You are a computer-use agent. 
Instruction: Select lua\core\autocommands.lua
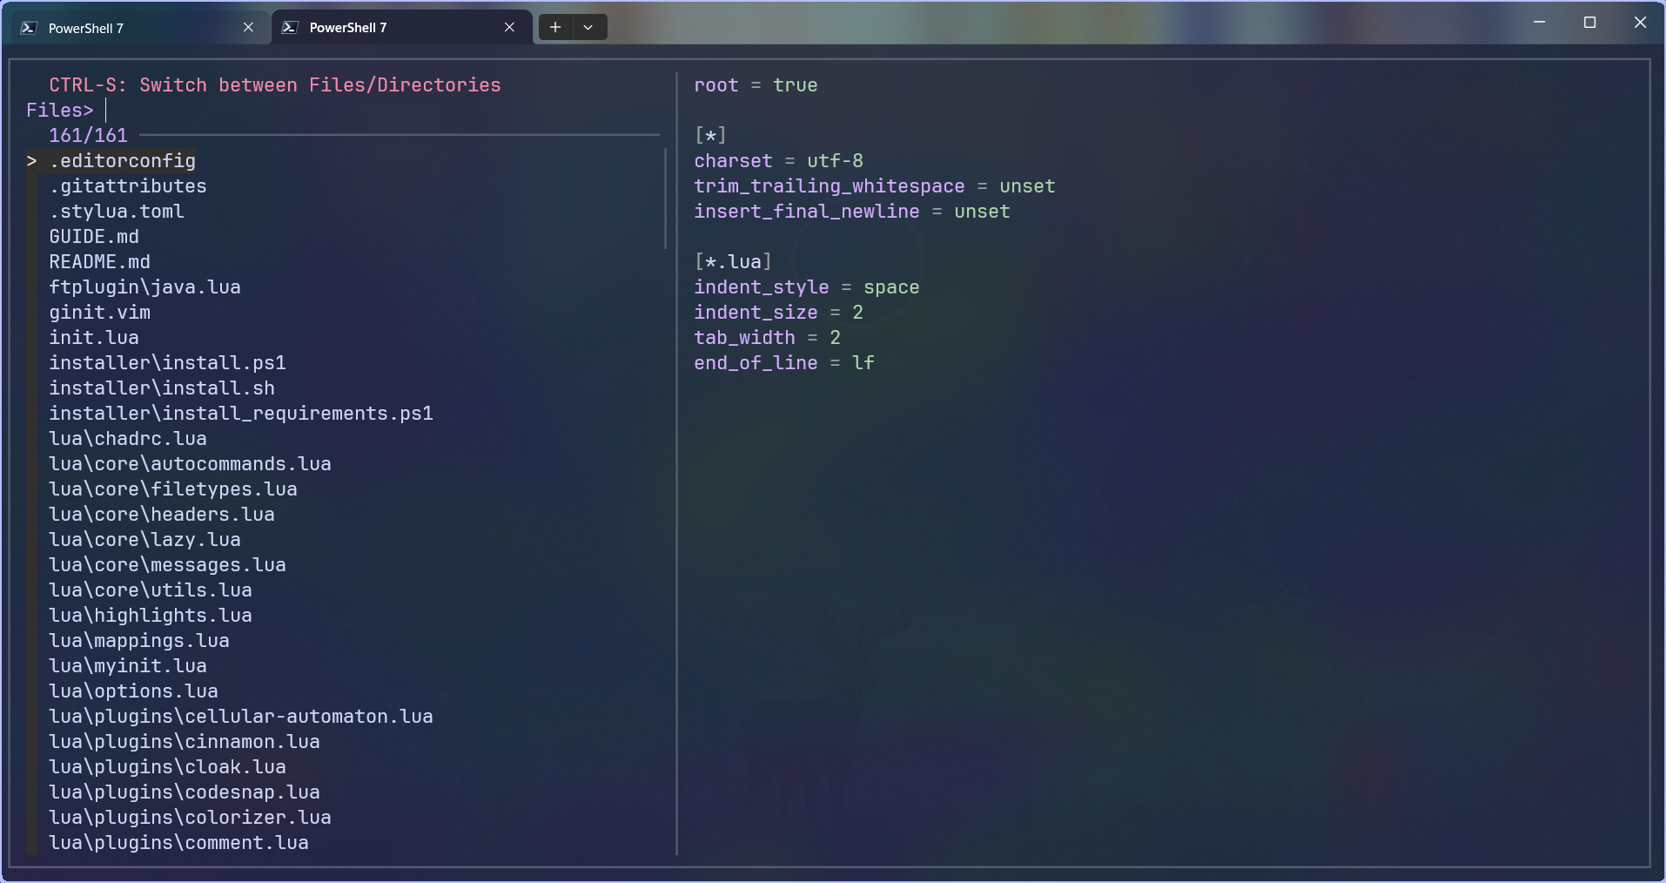(x=191, y=464)
